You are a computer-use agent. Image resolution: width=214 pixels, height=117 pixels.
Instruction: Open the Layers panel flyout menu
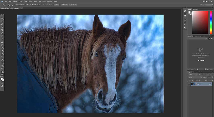tap(213, 72)
